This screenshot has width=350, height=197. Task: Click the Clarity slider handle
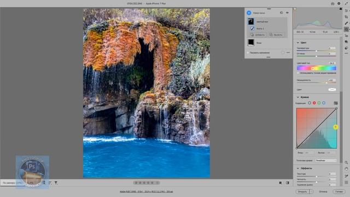(x=316, y=182)
